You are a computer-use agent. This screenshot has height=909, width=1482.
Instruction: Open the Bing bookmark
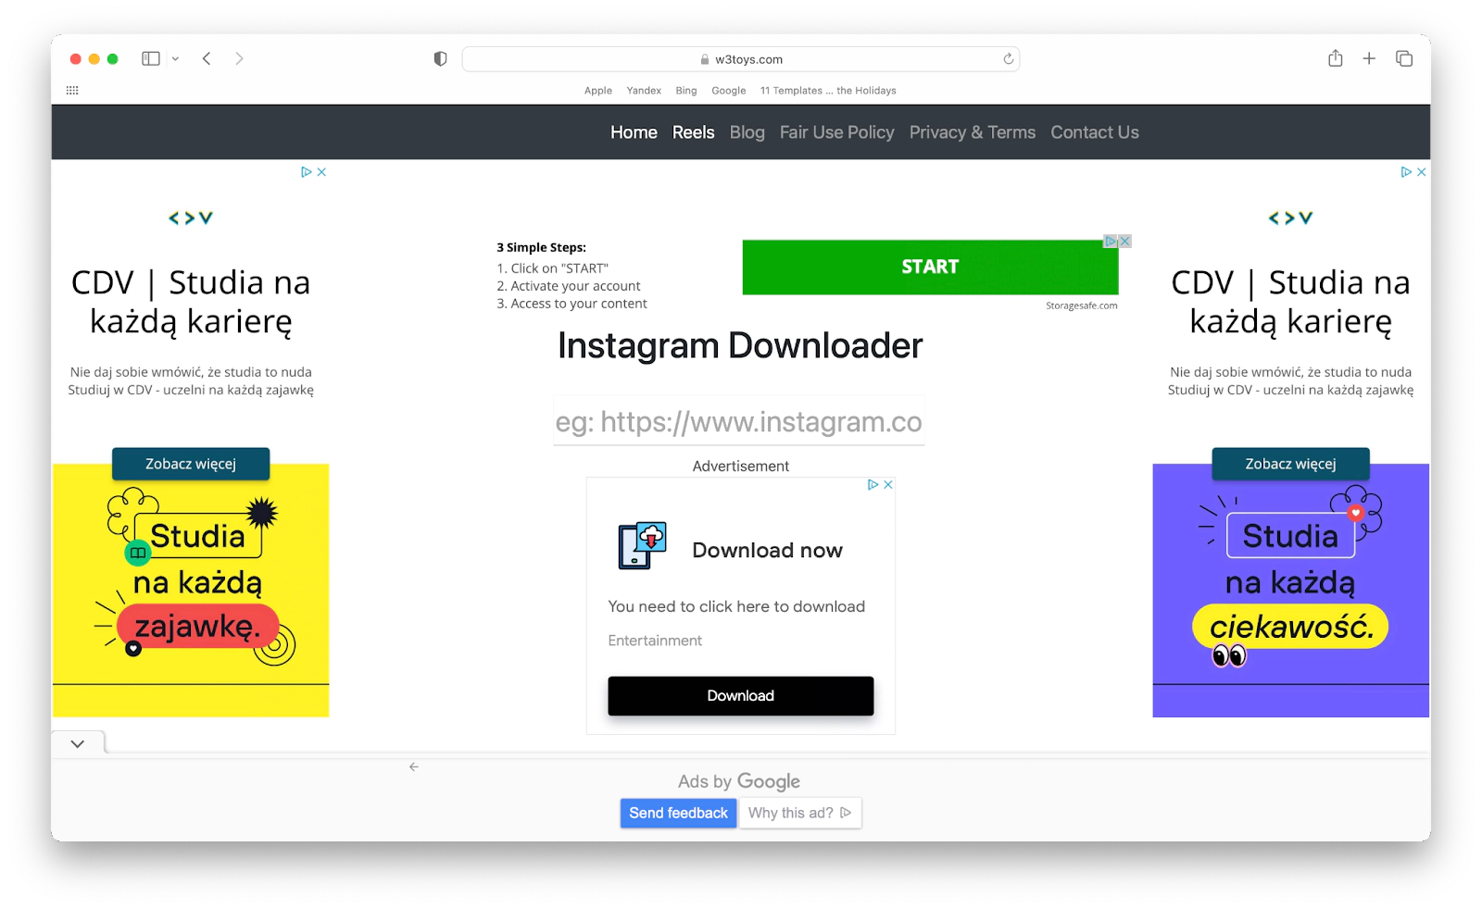tap(686, 91)
